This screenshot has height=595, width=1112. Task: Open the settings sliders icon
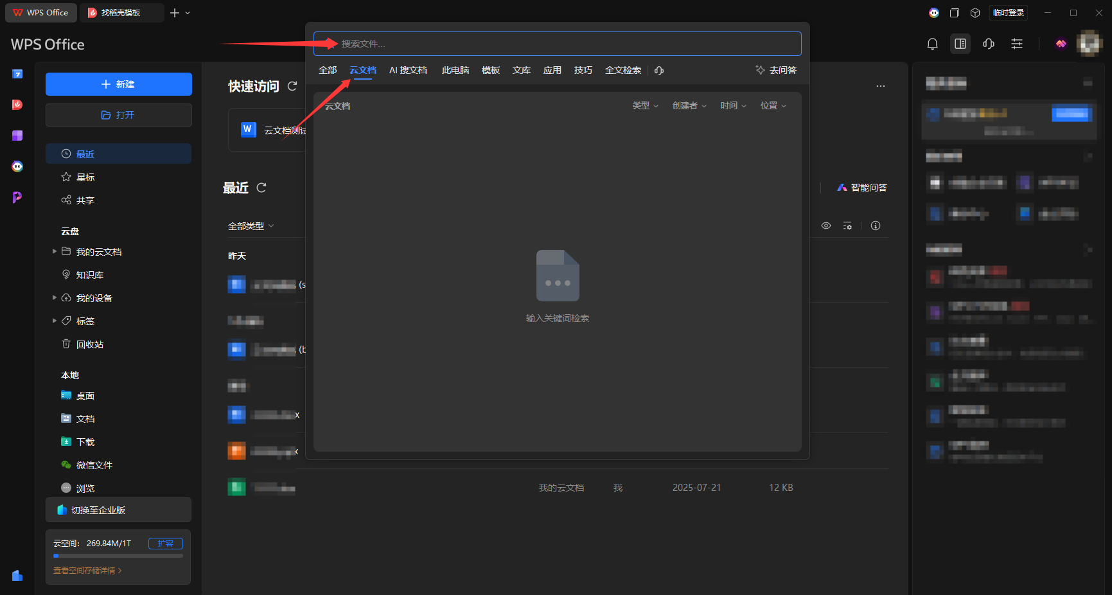point(1017,44)
